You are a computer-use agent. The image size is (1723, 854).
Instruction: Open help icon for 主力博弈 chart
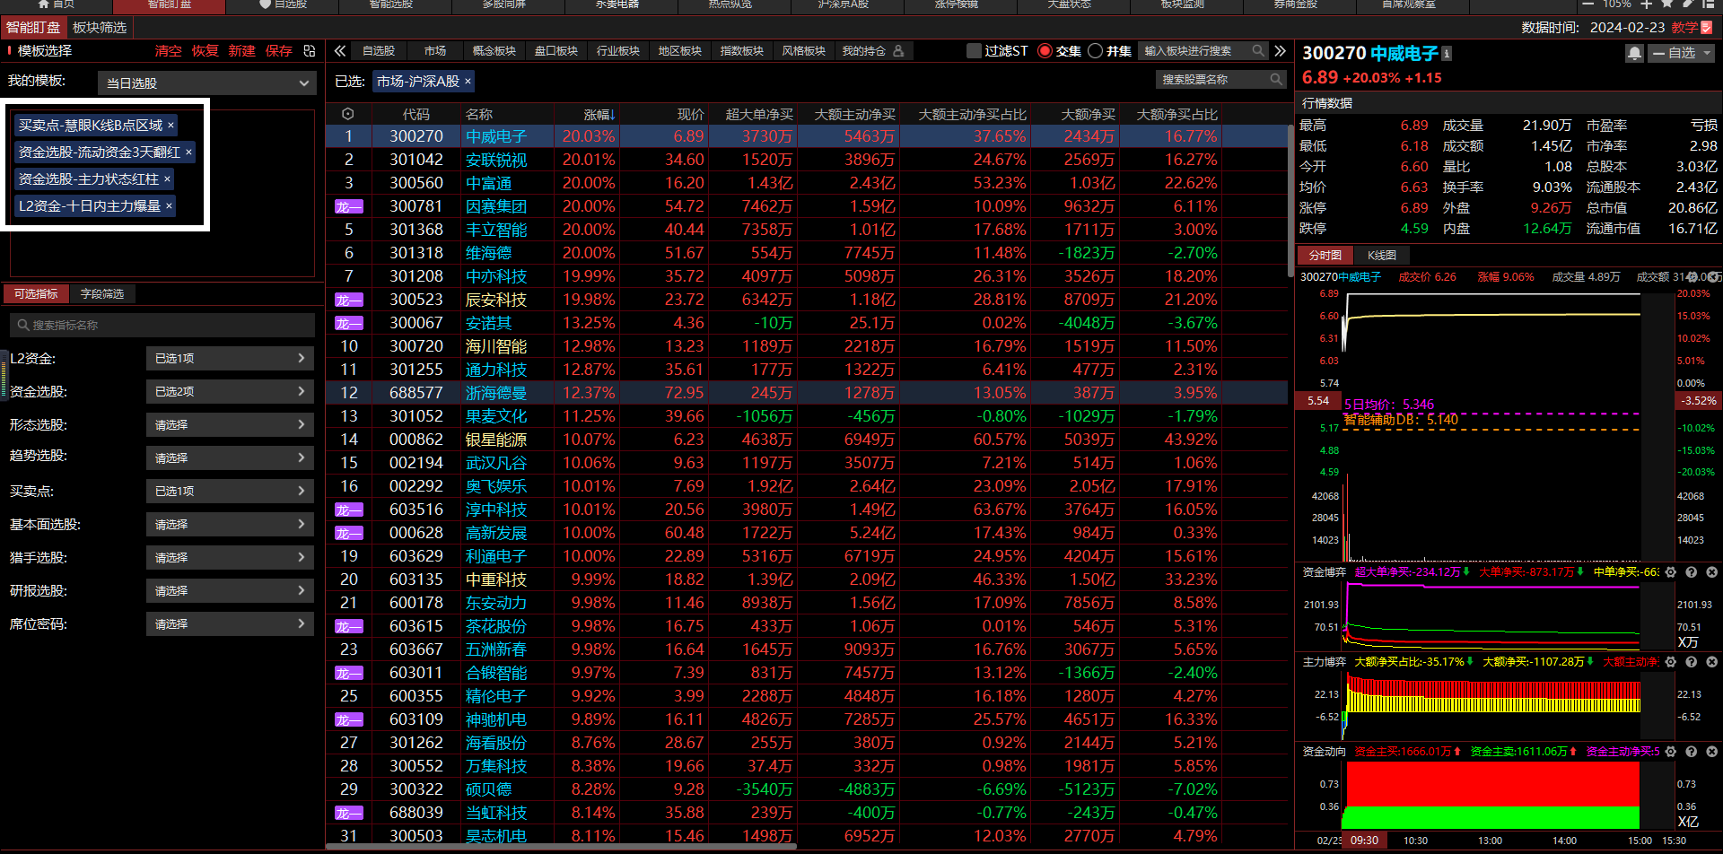tap(1692, 662)
